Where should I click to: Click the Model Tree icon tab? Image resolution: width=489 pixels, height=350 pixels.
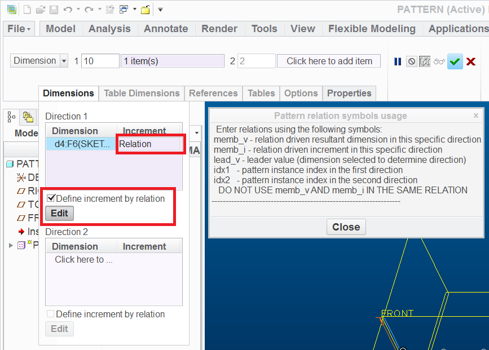tap(11, 117)
